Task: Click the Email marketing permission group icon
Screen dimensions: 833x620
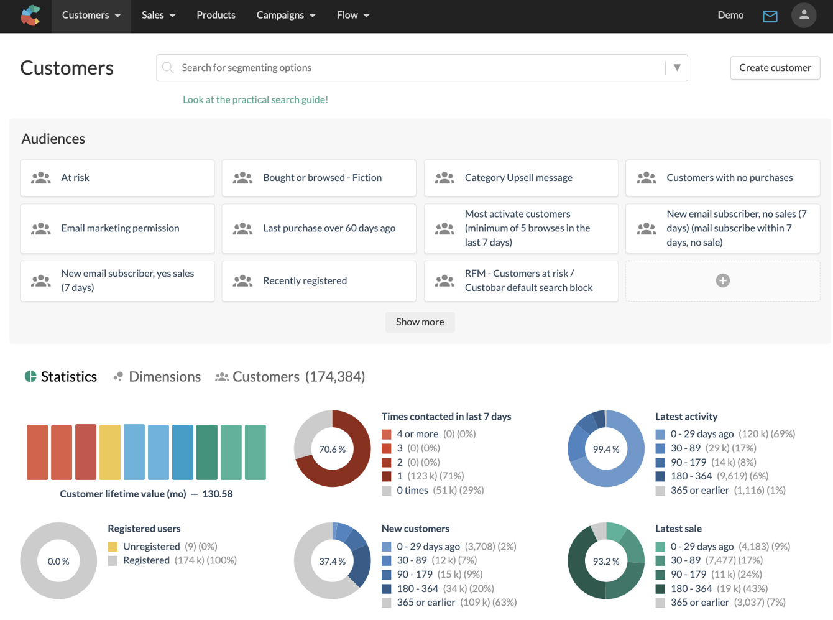Action: (41, 229)
